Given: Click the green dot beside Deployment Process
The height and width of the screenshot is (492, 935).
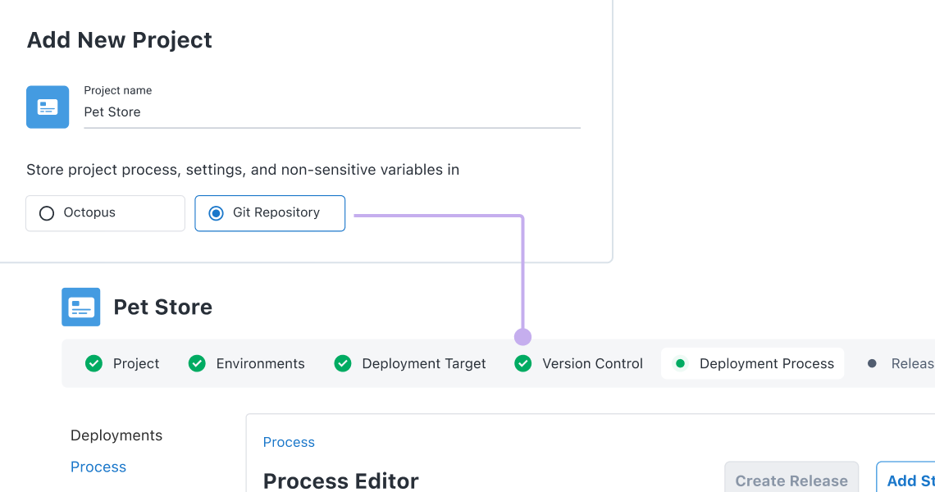Looking at the screenshot, I should (x=680, y=363).
